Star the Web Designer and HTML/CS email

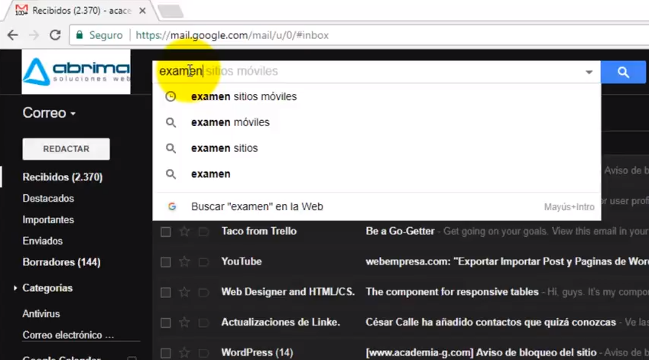coord(184,292)
